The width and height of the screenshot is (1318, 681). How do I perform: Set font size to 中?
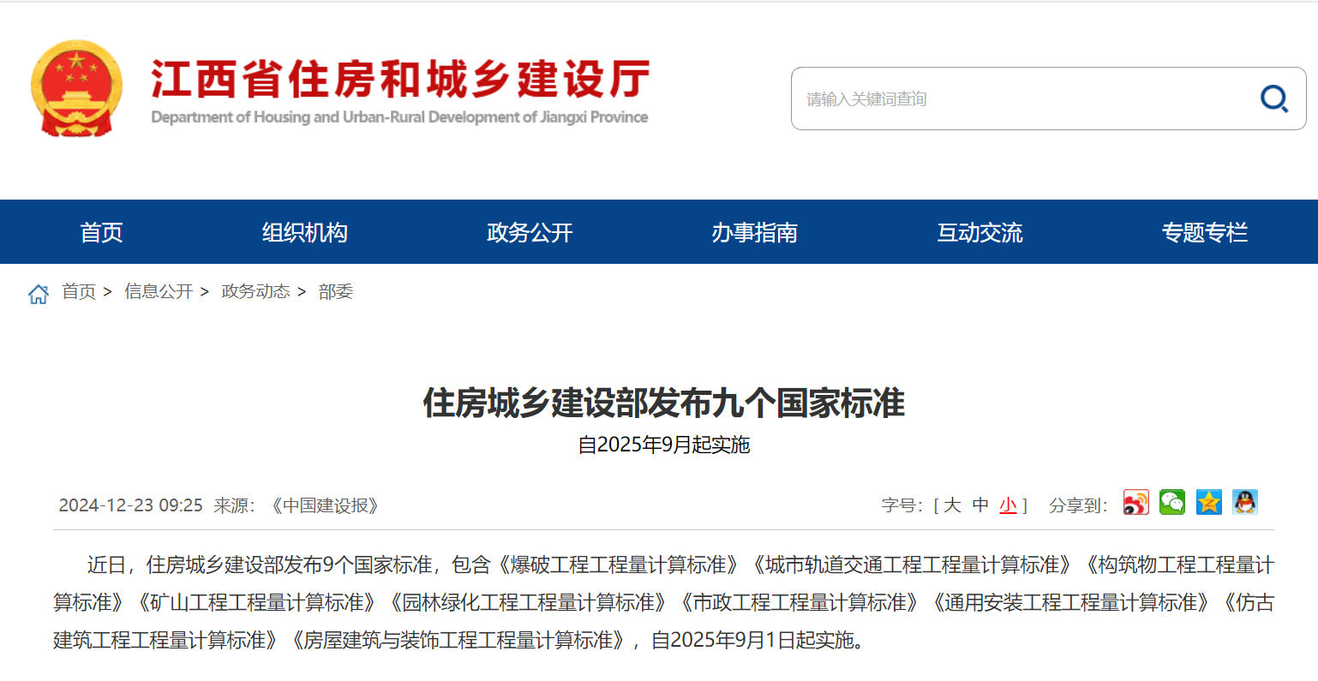[x=980, y=505]
